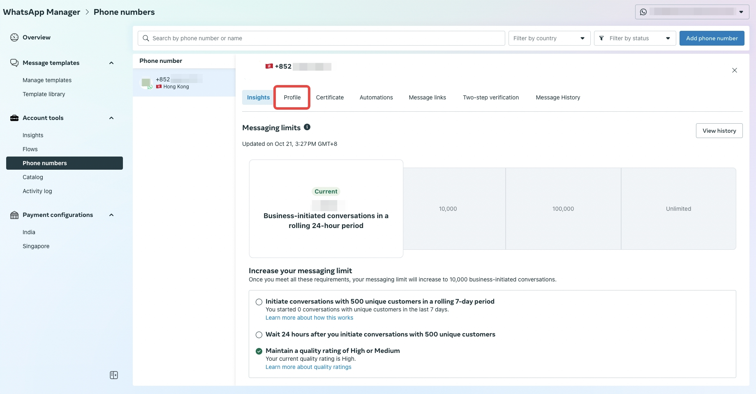
Task: Open Template library in sidebar
Action: (x=44, y=94)
